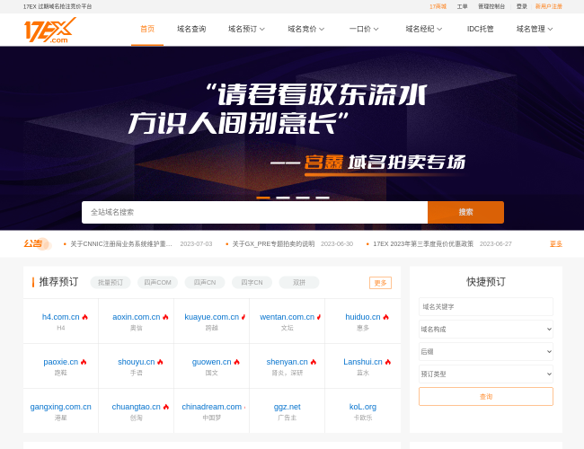Click the orange 搜索 search button
This screenshot has width=584, height=449.
pyautogui.click(x=465, y=212)
